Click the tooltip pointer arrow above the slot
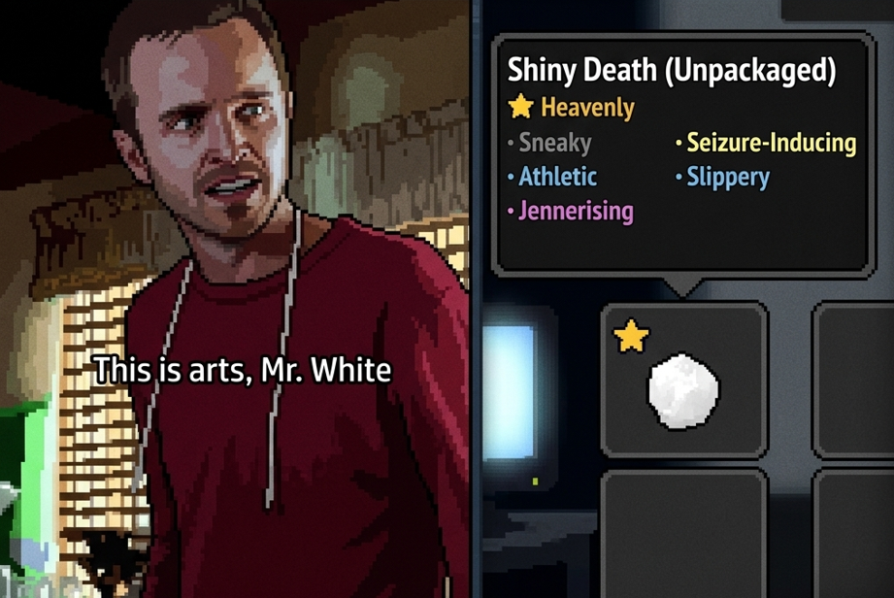894x598 pixels. click(x=683, y=287)
